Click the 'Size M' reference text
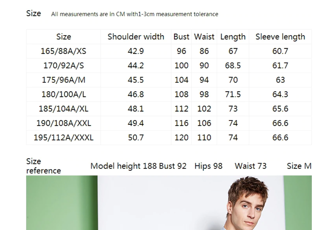The height and width of the screenshot is (230, 316). (x=299, y=166)
